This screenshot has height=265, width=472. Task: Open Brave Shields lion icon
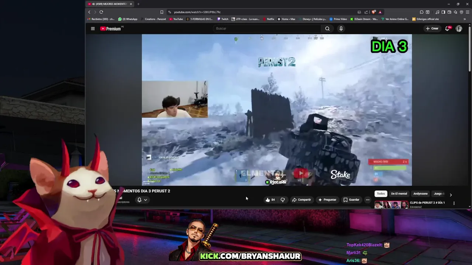(374, 12)
